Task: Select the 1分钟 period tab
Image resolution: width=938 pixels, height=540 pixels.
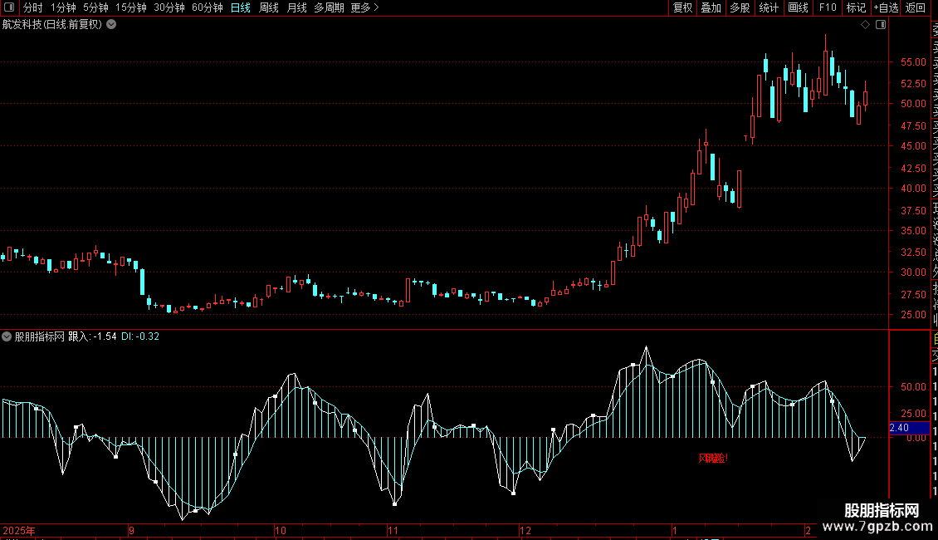Action: click(63, 7)
